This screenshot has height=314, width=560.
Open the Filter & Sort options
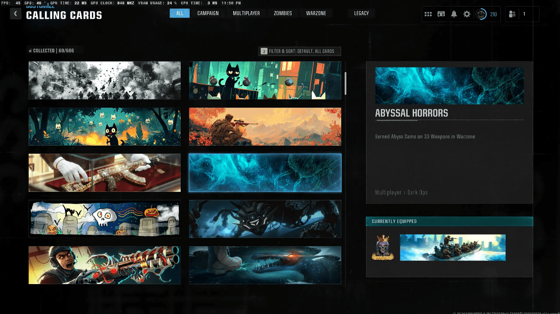coord(300,51)
